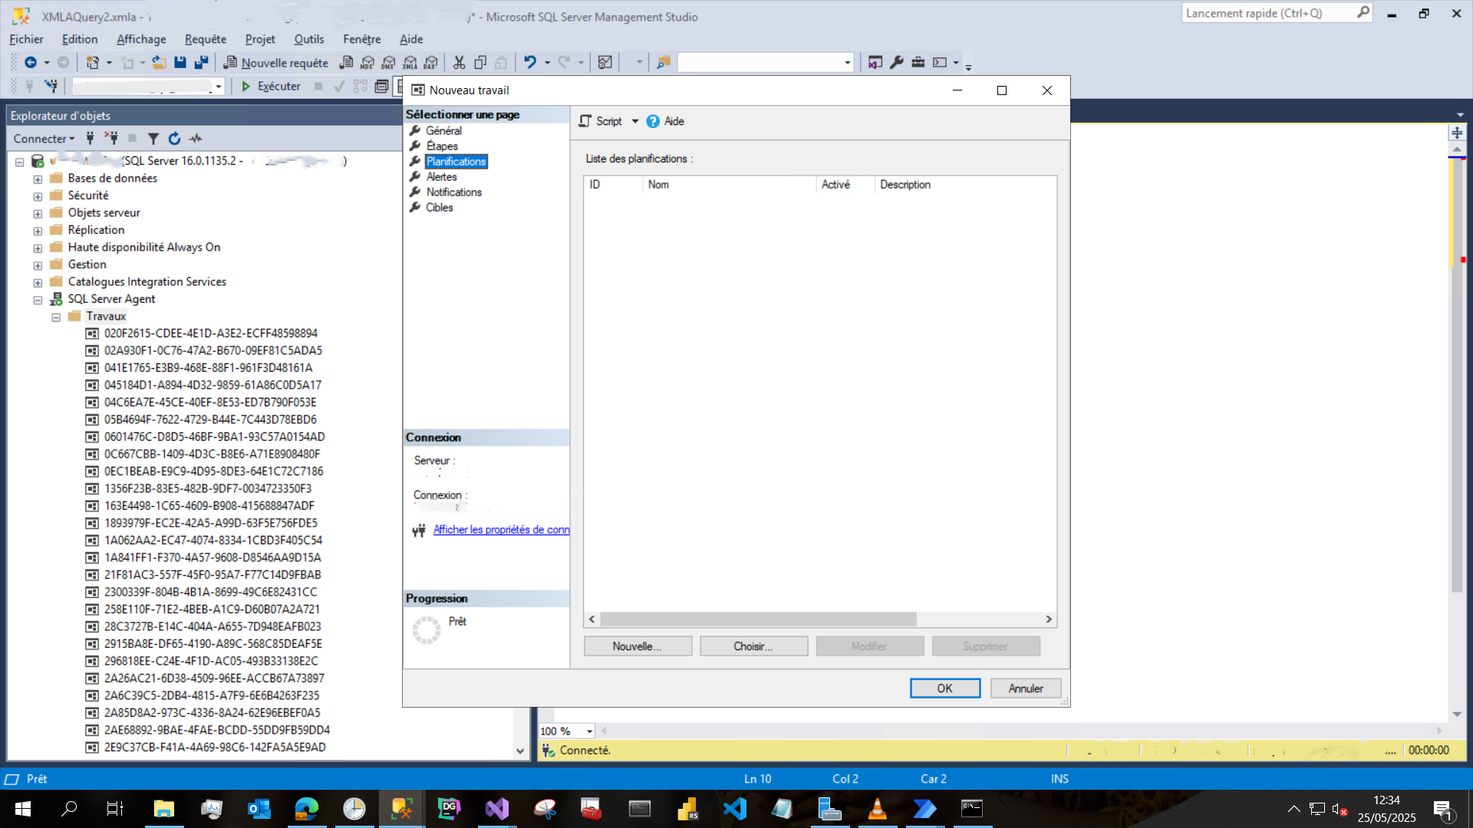Click the Script button in dialog
Screen dimensions: 1473x828
601,121
